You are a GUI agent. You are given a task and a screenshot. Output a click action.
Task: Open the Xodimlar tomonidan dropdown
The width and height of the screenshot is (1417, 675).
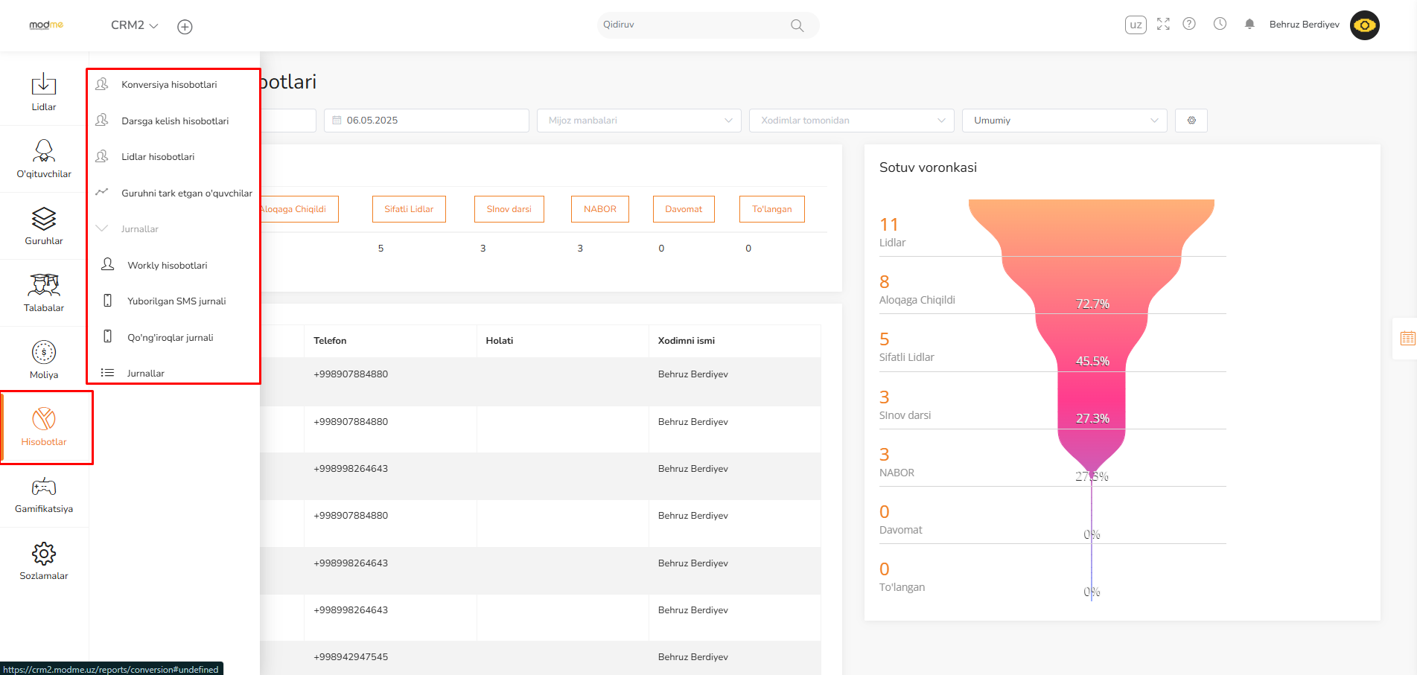click(851, 121)
